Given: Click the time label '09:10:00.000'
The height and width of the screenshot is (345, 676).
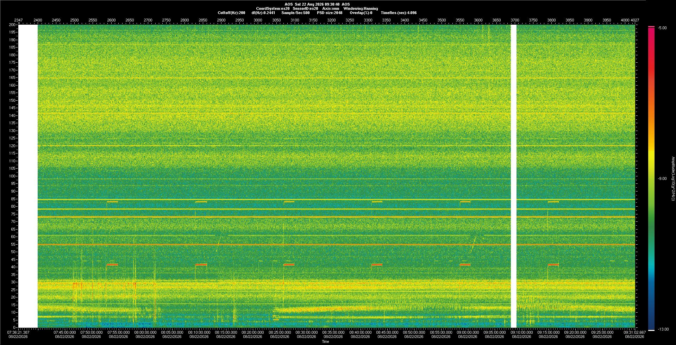Looking at the screenshot, I should pyautogui.click(x=521, y=332).
